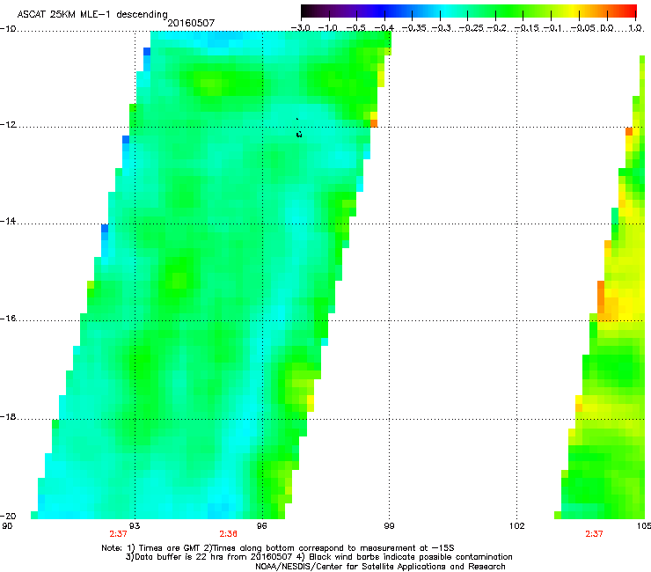This screenshot has height=572, width=651.
Task: Click the '-0.15' color scale label
Action: coord(526,28)
